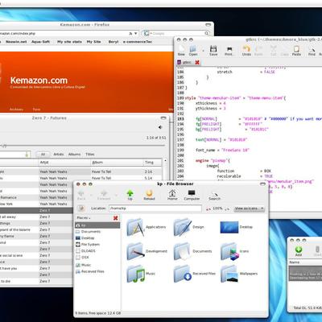The image size is (322, 322).
Task: Open the Documents folder in icon view
Action: point(183,251)
